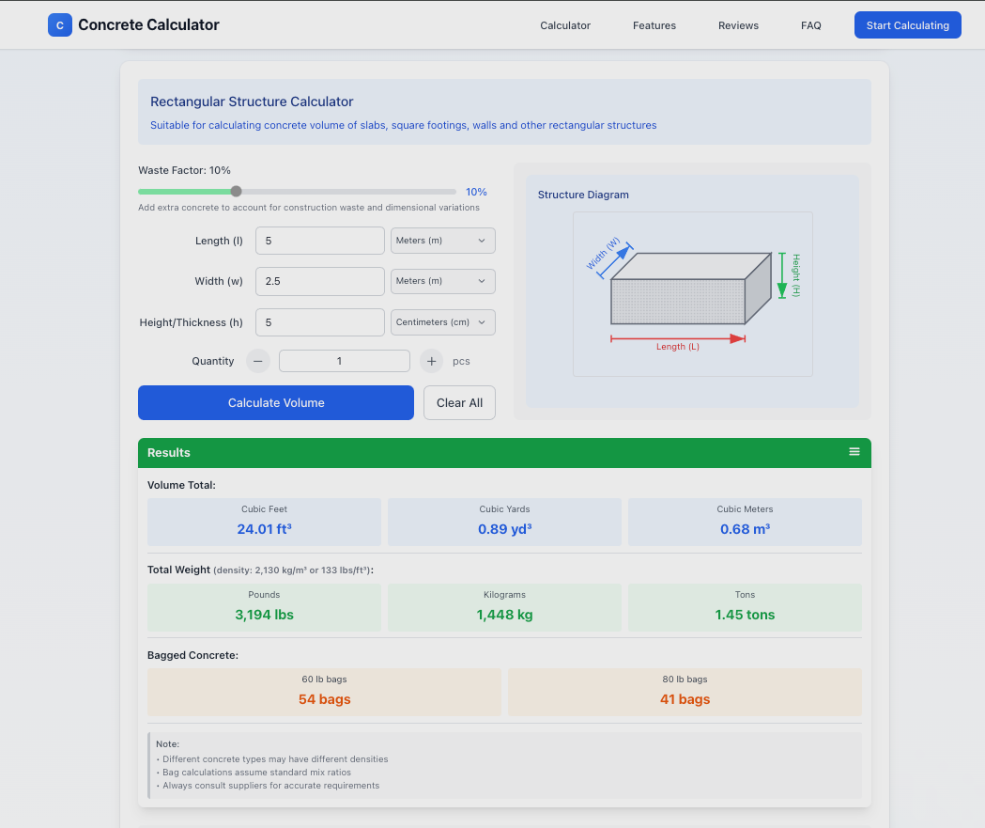Open the Height unit dropdown showing Centimeters (cm)
This screenshot has height=828, width=985.
[442, 321]
